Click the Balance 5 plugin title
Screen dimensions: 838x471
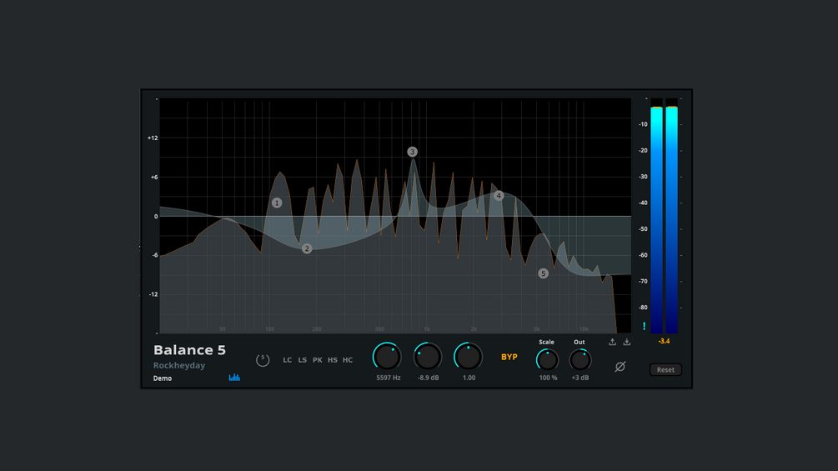pos(190,350)
